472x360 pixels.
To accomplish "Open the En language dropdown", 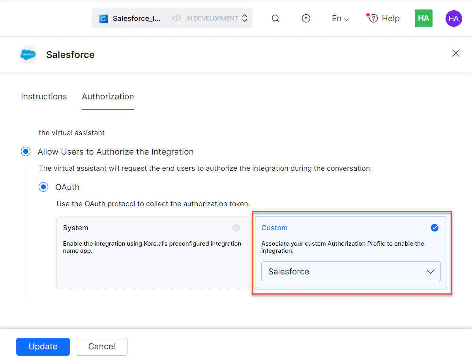I will point(340,18).
